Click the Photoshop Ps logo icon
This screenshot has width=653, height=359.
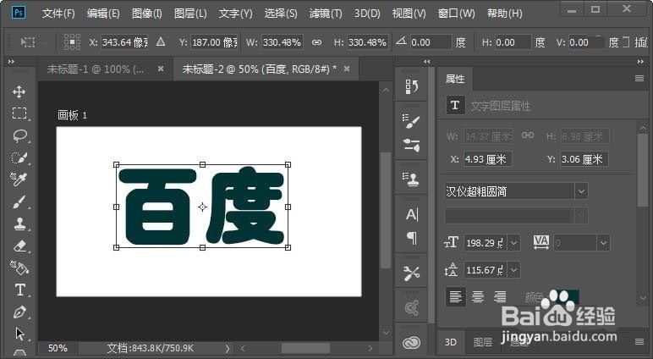(x=19, y=13)
